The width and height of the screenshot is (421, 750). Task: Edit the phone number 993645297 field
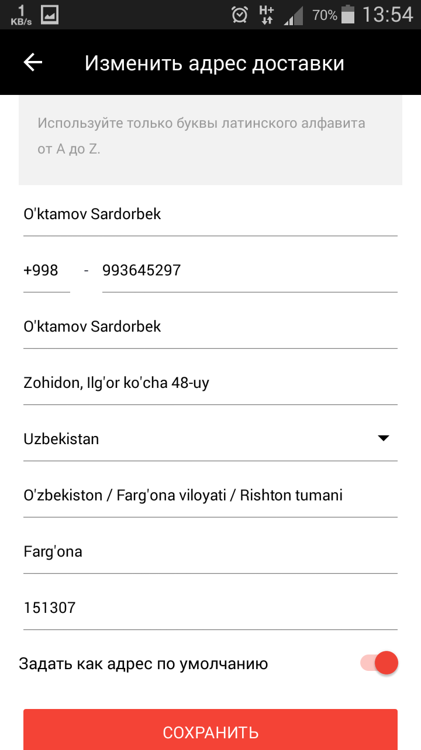[x=250, y=270]
